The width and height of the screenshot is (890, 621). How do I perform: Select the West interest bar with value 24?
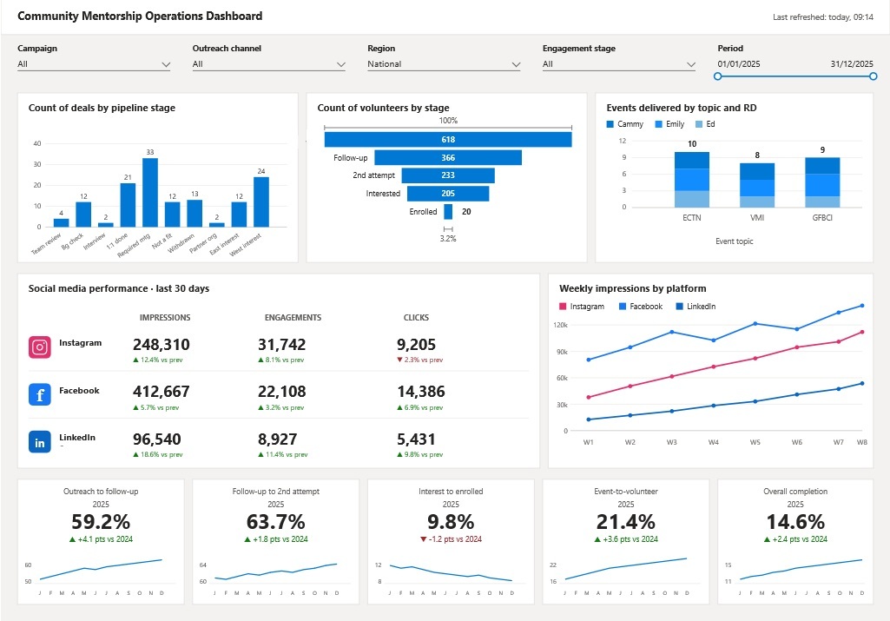tap(261, 202)
